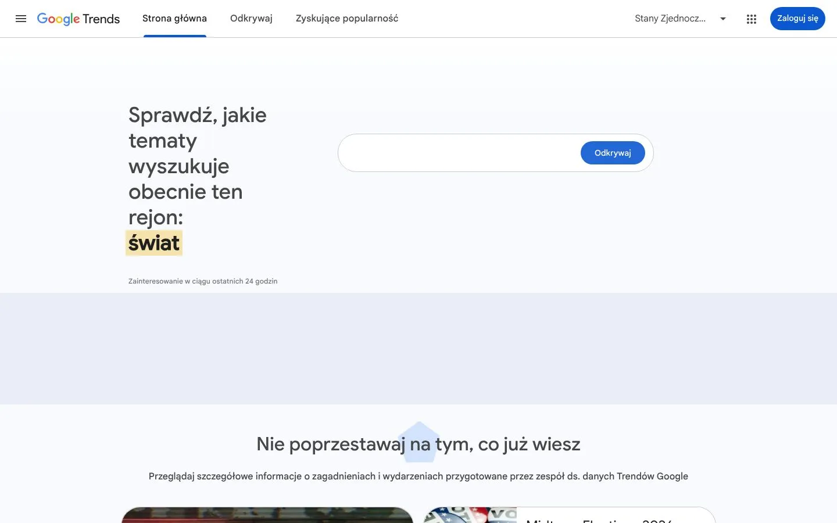Image resolution: width=837 pixels, height=523 pixels.
Task: Open the hamburger main menu
Action: pos(21,19)
